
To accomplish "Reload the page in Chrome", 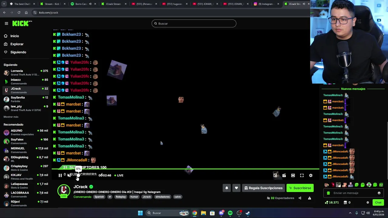I will click(x=19, y=12).
